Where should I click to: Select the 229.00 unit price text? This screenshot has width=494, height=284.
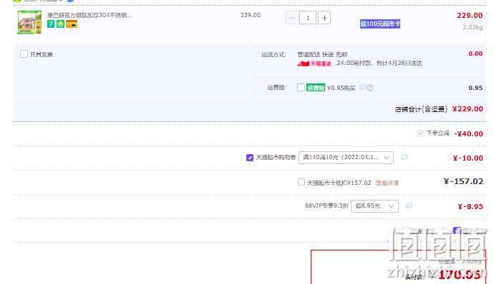(x=251, y=15)
